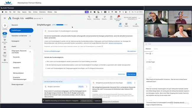Open Keywords in the sidebar
This screenshot has width=192, height=108.
click(x=16, y=57)
